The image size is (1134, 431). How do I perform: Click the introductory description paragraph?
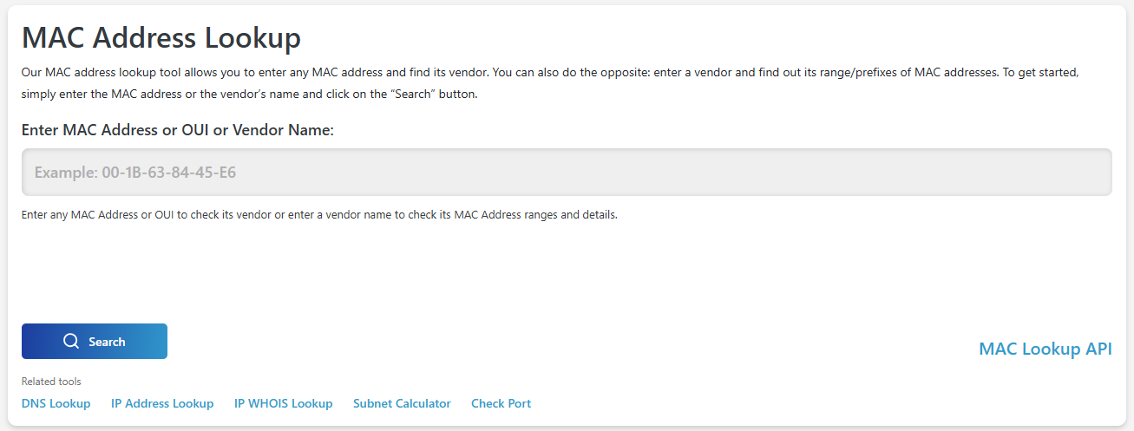click(550, 83)
